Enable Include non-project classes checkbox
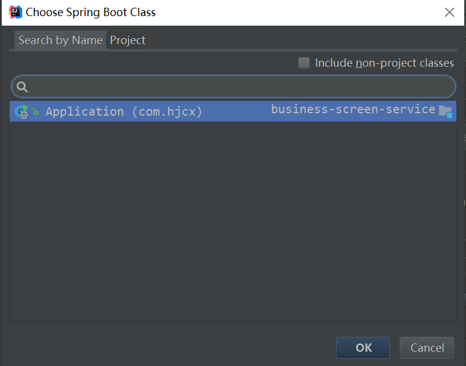The width and height of the screenshot is (466, 366). pos(304,63)
